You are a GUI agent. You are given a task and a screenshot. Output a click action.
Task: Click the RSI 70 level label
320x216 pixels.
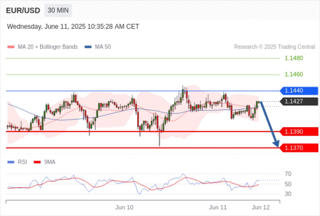pos(288,174)
